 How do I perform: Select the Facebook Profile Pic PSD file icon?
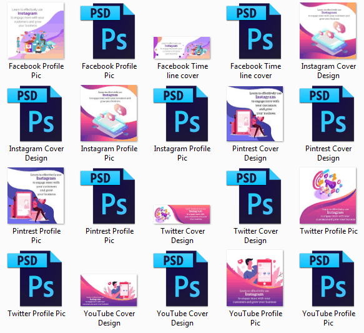click(x=108, y=31)
